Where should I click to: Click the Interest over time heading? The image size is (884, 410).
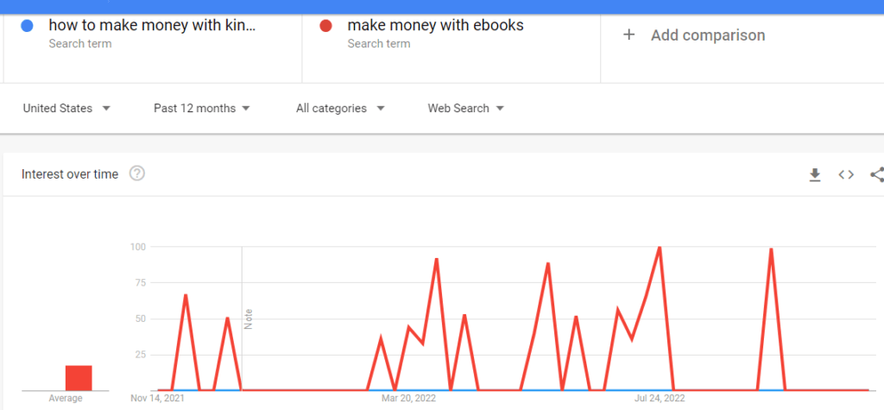(70, 174)
